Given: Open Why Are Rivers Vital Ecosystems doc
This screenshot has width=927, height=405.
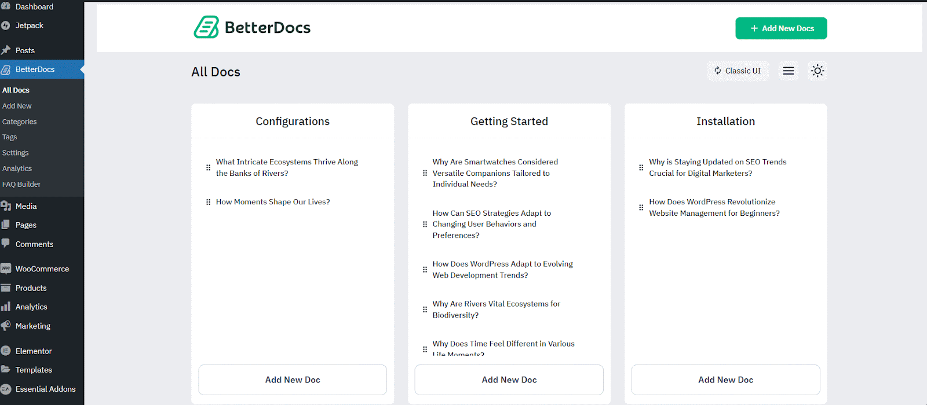Looking at the screenshot, I should pos(497,310).
